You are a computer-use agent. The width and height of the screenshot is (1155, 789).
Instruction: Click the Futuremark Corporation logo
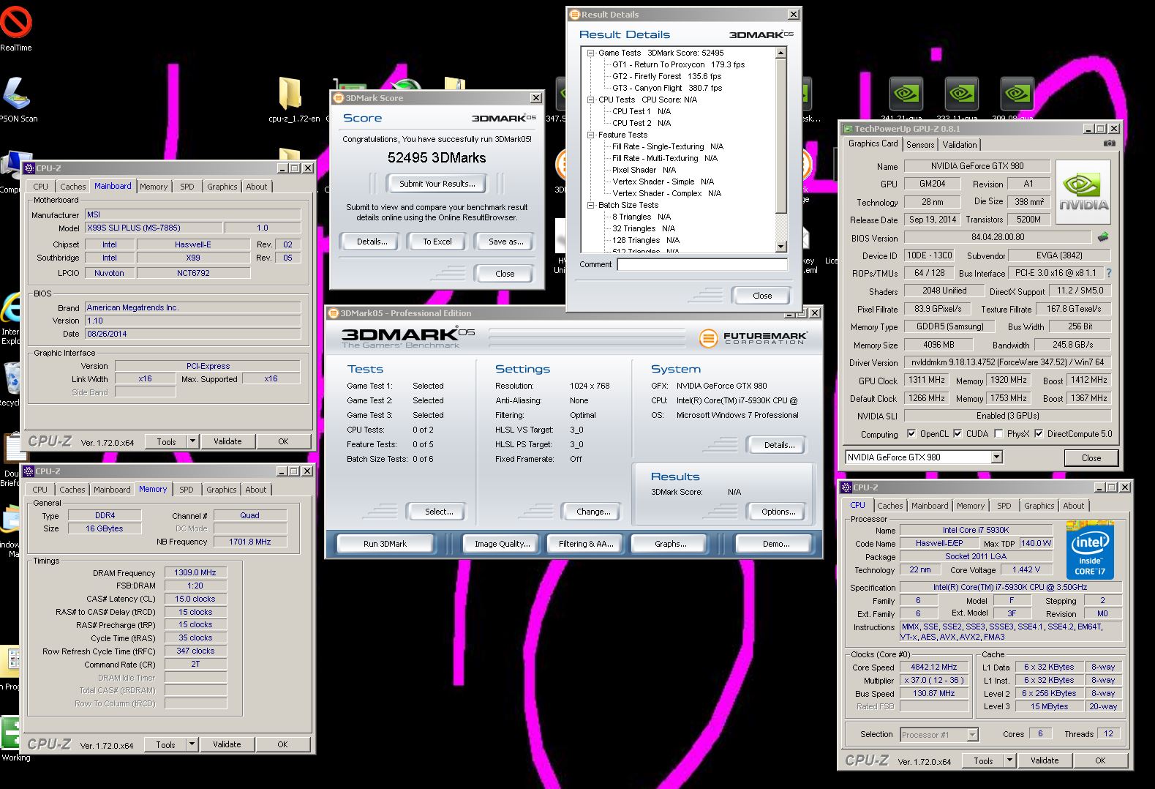click(753, 338)
